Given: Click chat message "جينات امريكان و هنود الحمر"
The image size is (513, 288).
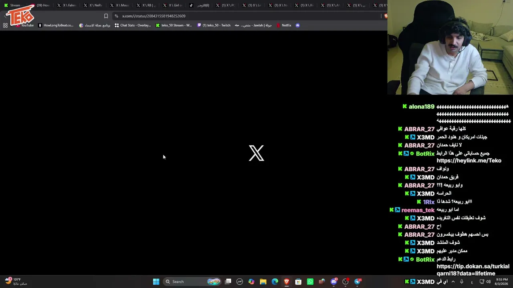Looking at the screenshot, I should (462, 137).
